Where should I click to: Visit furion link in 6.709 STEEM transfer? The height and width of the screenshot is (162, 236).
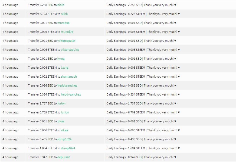click(x=65, y=112)
